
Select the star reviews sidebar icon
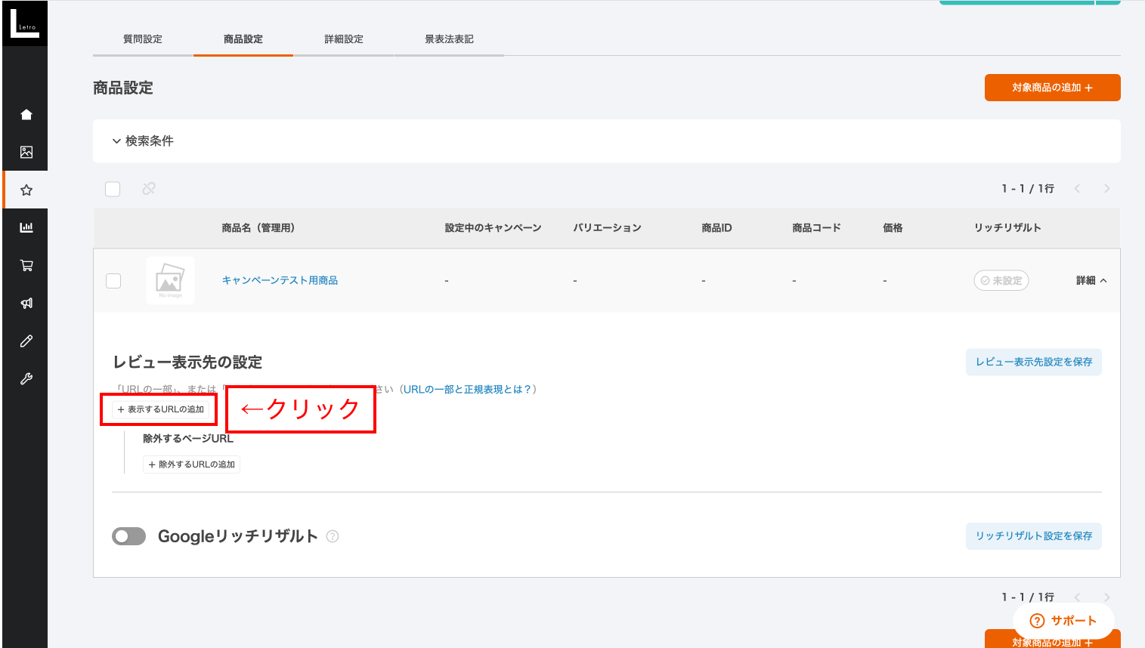tap(26, 190)
